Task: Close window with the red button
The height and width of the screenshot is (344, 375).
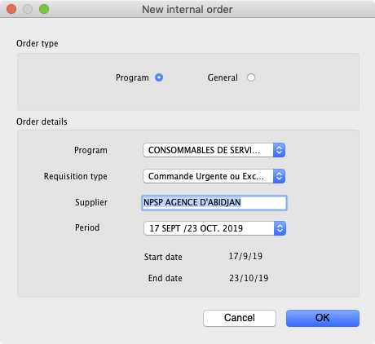Action: click(11, 9)
